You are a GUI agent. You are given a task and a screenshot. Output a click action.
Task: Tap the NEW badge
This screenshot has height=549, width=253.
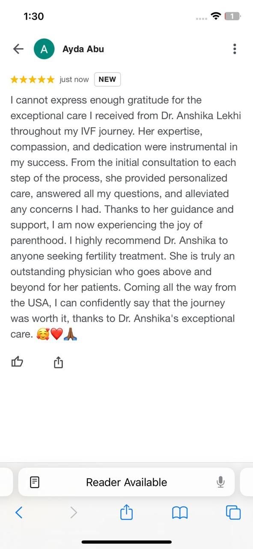(107, 79)
